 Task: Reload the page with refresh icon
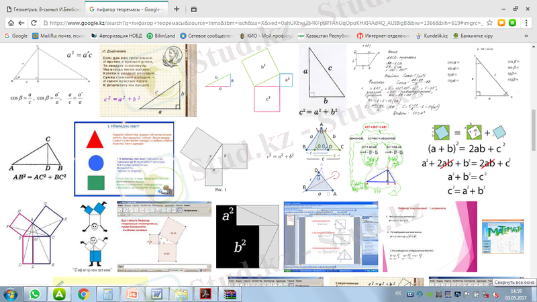click(34, 23)
